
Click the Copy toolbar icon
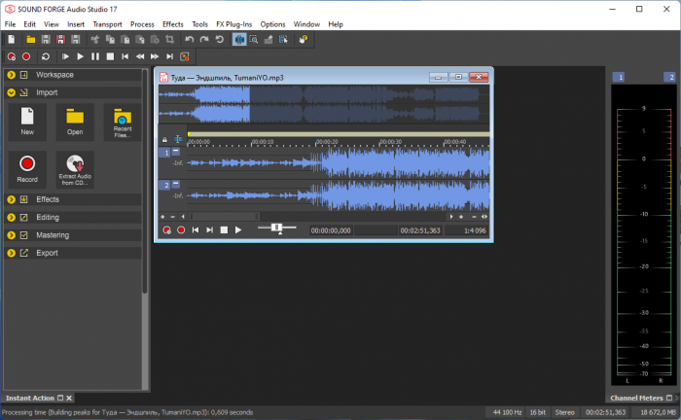coord(110,40)
